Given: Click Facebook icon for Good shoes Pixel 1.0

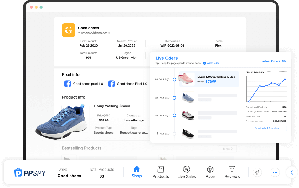Looking at the screenshot, I should (x=111, y=84).
